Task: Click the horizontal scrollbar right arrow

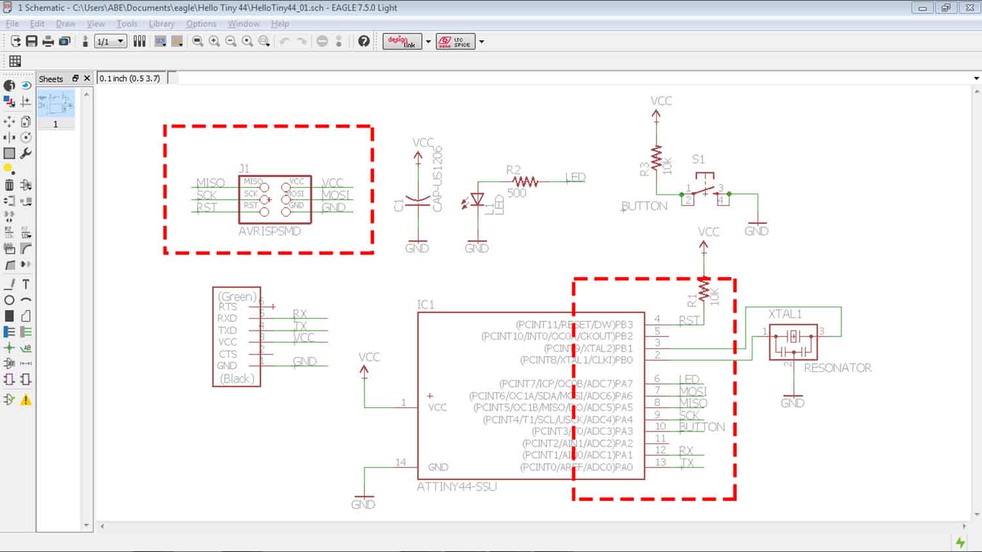Action: click(963, 526)
